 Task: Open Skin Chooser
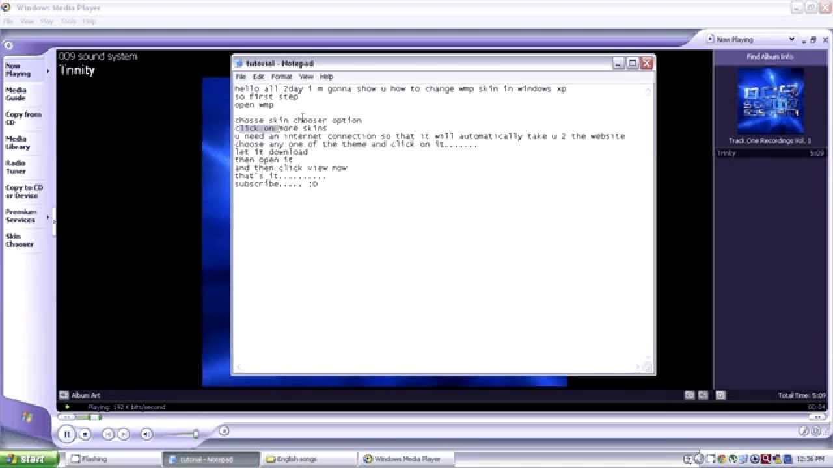pos(19,240)
